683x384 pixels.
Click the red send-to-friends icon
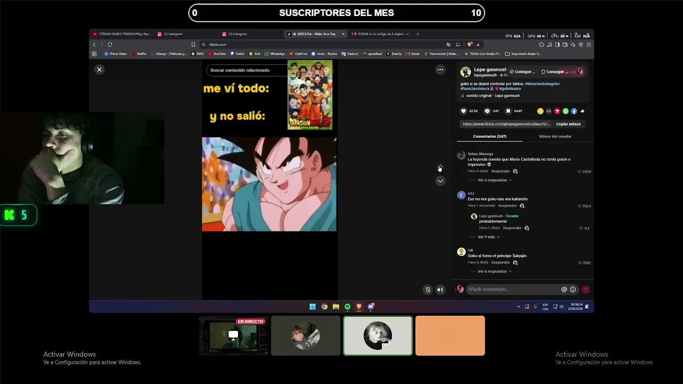coord(557,111)
